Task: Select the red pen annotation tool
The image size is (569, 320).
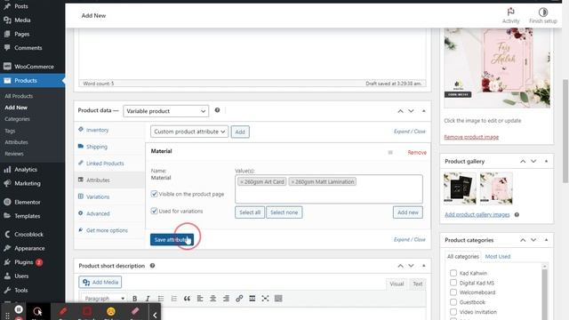Action: (x=63, y=312)
